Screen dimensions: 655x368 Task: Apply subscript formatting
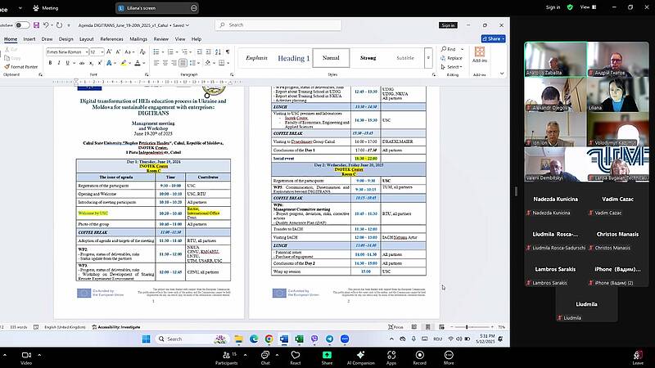[x=91, y=63]
